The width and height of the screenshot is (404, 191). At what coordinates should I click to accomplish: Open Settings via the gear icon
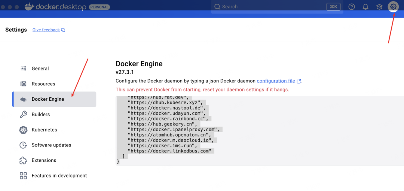(x=393, y=7)
